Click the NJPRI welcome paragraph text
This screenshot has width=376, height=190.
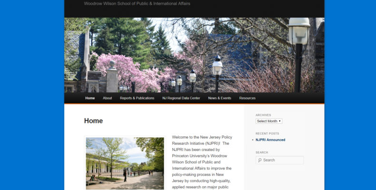click(x=202, y=162)
